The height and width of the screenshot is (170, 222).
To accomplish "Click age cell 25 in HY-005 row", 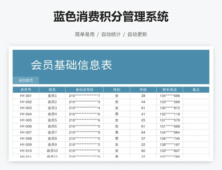I will (143, 120).
